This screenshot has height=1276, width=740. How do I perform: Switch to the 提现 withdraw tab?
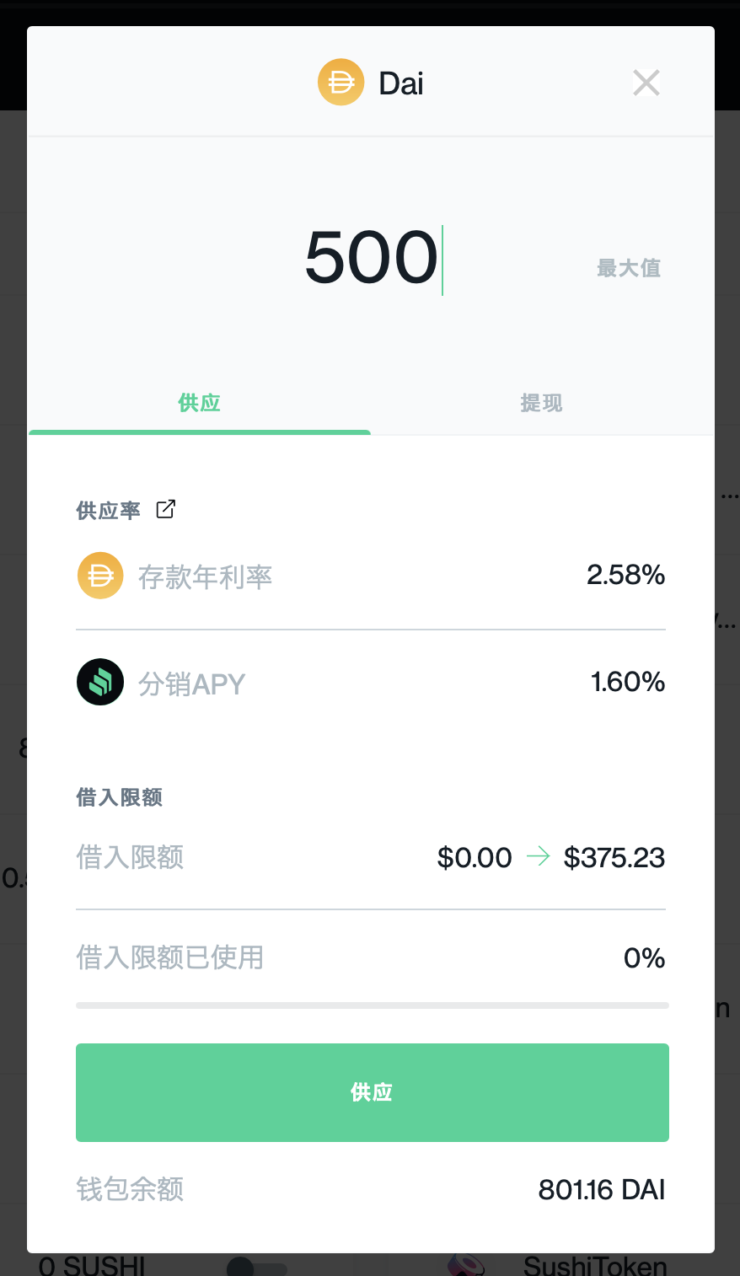pos(541,403)
